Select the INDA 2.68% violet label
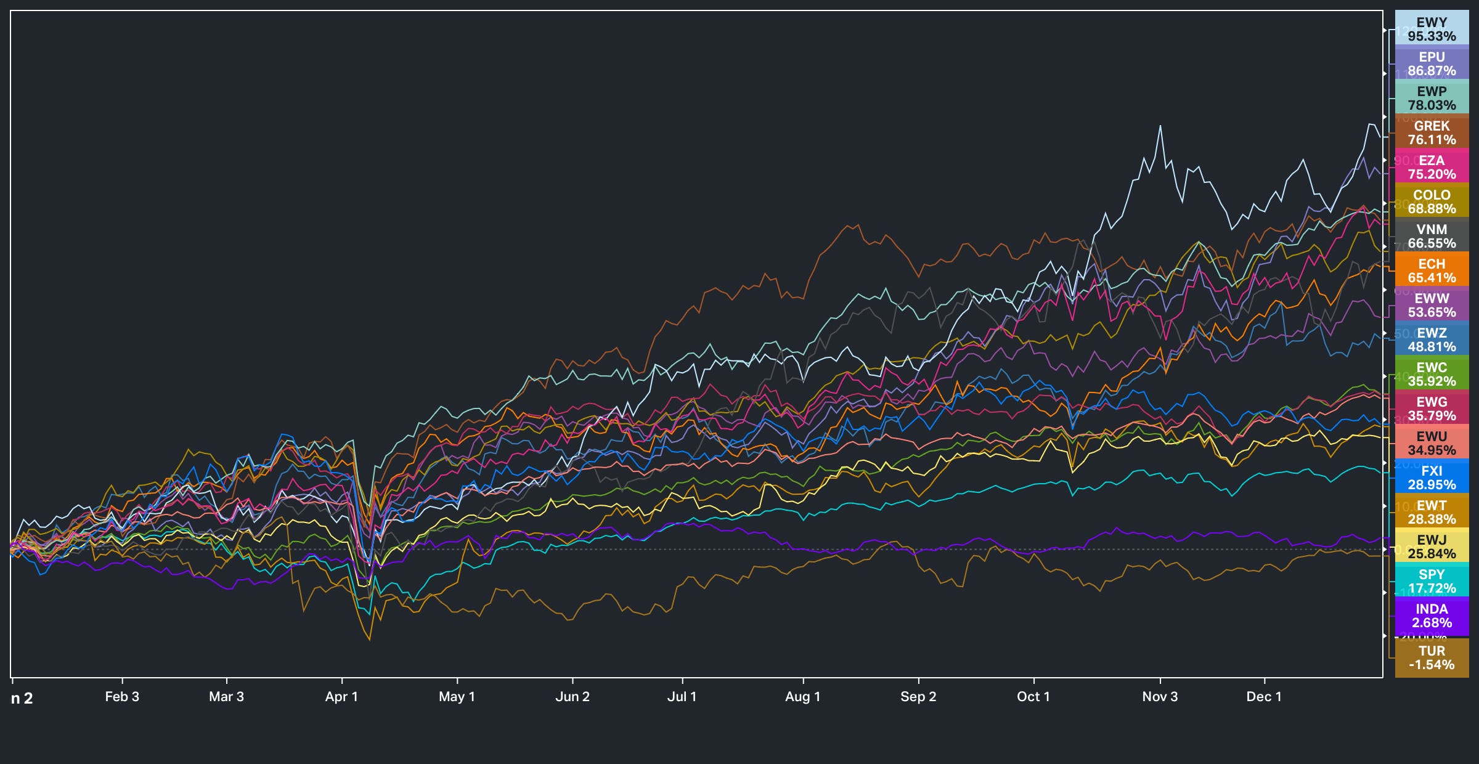The width and height of the screenshot is (1479, 764). pyautogui.click(x=1431, y=616)
